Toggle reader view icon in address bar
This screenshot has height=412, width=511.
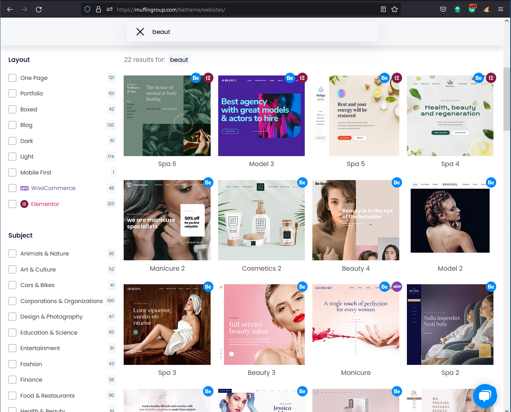click(x=383, y=9)
